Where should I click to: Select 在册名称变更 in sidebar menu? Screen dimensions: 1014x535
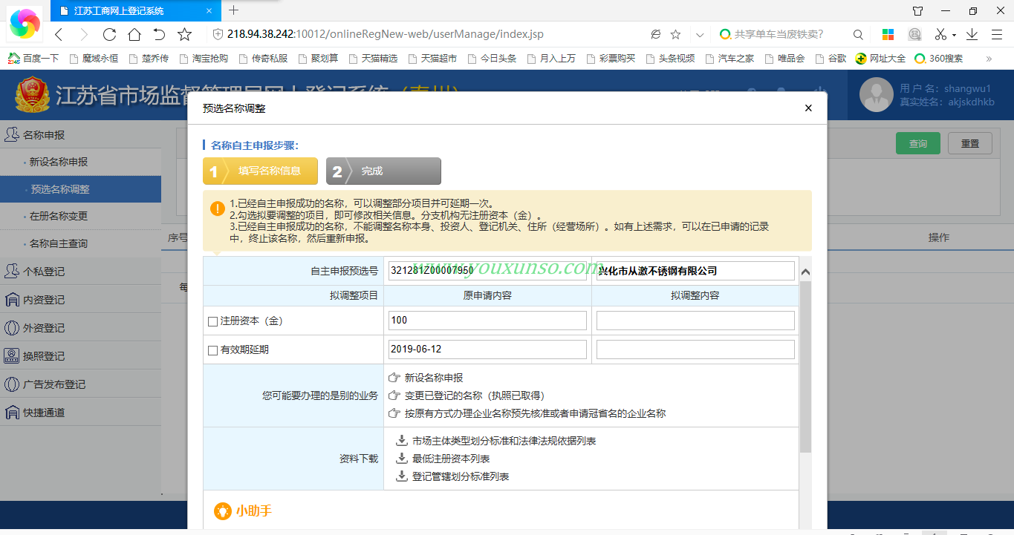(x=59, y=216)
